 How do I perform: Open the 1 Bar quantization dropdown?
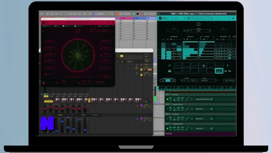[x=88, y=14]
